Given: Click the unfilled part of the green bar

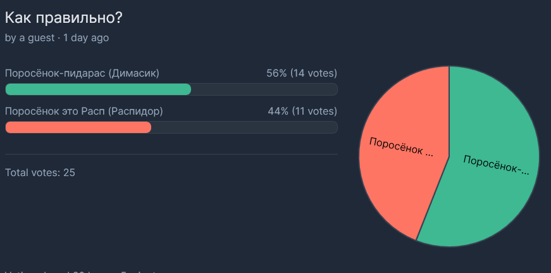Looking at the screenshot, I should tap(264, 89).
